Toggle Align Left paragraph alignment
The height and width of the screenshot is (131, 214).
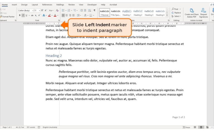(x=63, y=15)
